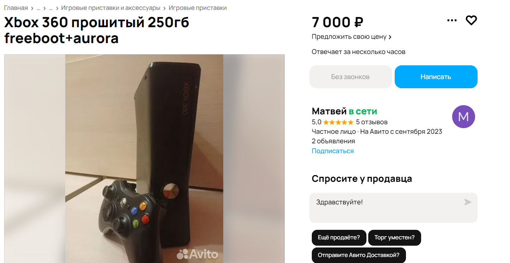The width and height of the screenshot is (510, 263).
Task: Open the three-dots more options menu
Action: pyautogui.click(x=452, y=20)
